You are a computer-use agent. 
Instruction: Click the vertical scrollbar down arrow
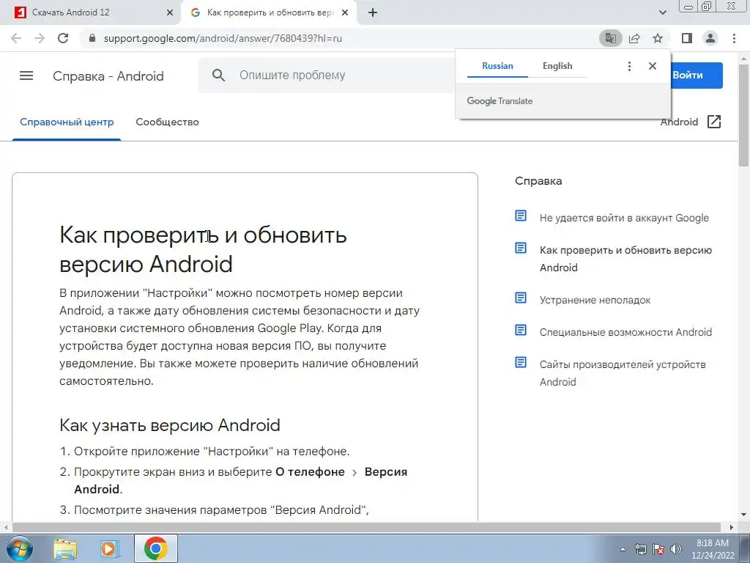point(744,515)
